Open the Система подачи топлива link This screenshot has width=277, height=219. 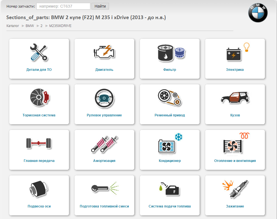point(169,206)
